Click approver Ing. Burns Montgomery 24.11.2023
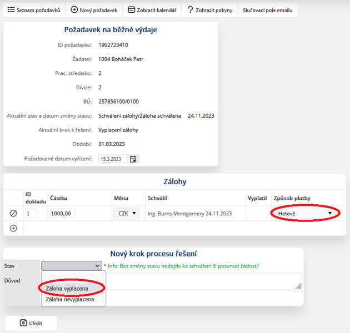This screenshot has width=350, height=333. pyautogui.click(x=189, y=214)
